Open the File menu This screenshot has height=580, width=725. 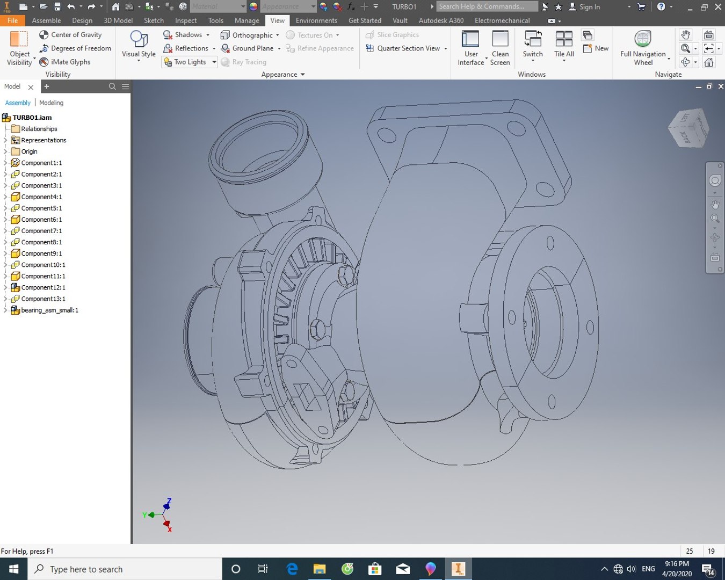(x=12, y=20)
